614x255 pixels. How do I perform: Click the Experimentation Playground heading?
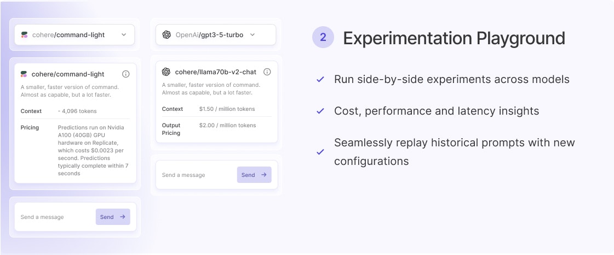click(454, 38)
